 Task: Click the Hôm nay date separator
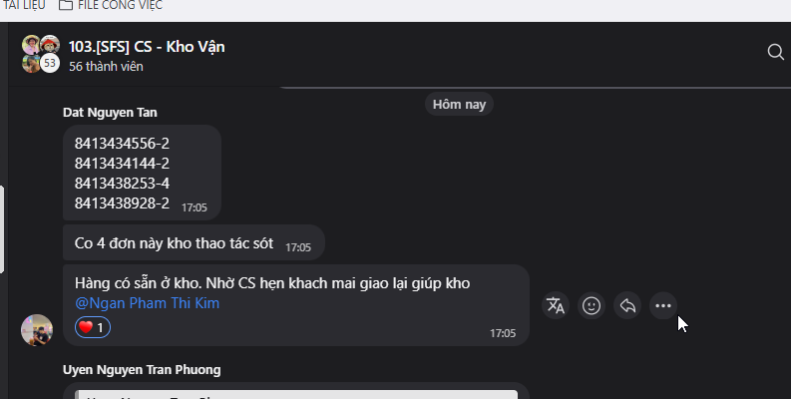459,105
